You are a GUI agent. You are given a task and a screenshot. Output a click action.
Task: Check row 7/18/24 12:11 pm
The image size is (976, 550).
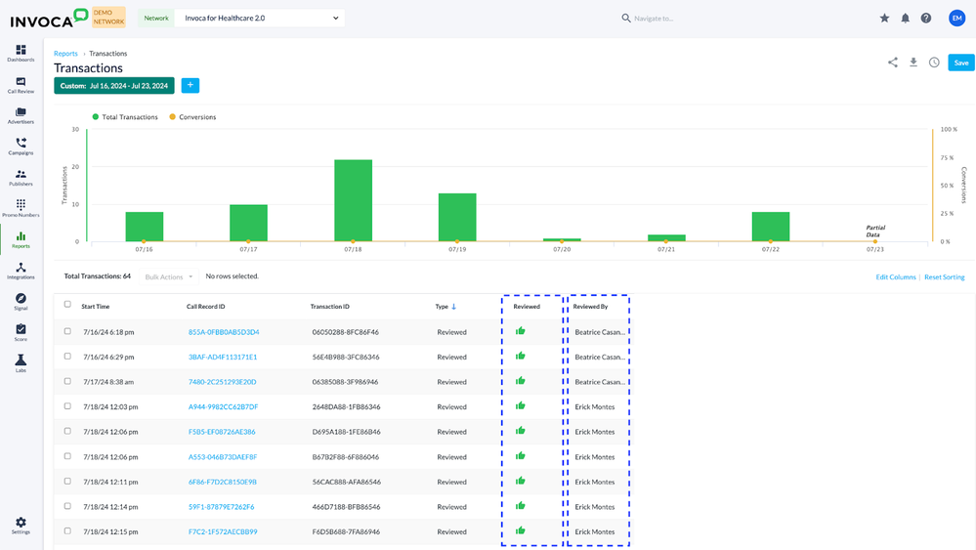[67, 481]
